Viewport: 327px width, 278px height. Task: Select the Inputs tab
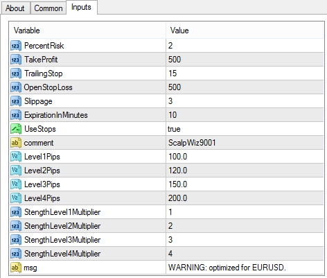tap(81, 7)
